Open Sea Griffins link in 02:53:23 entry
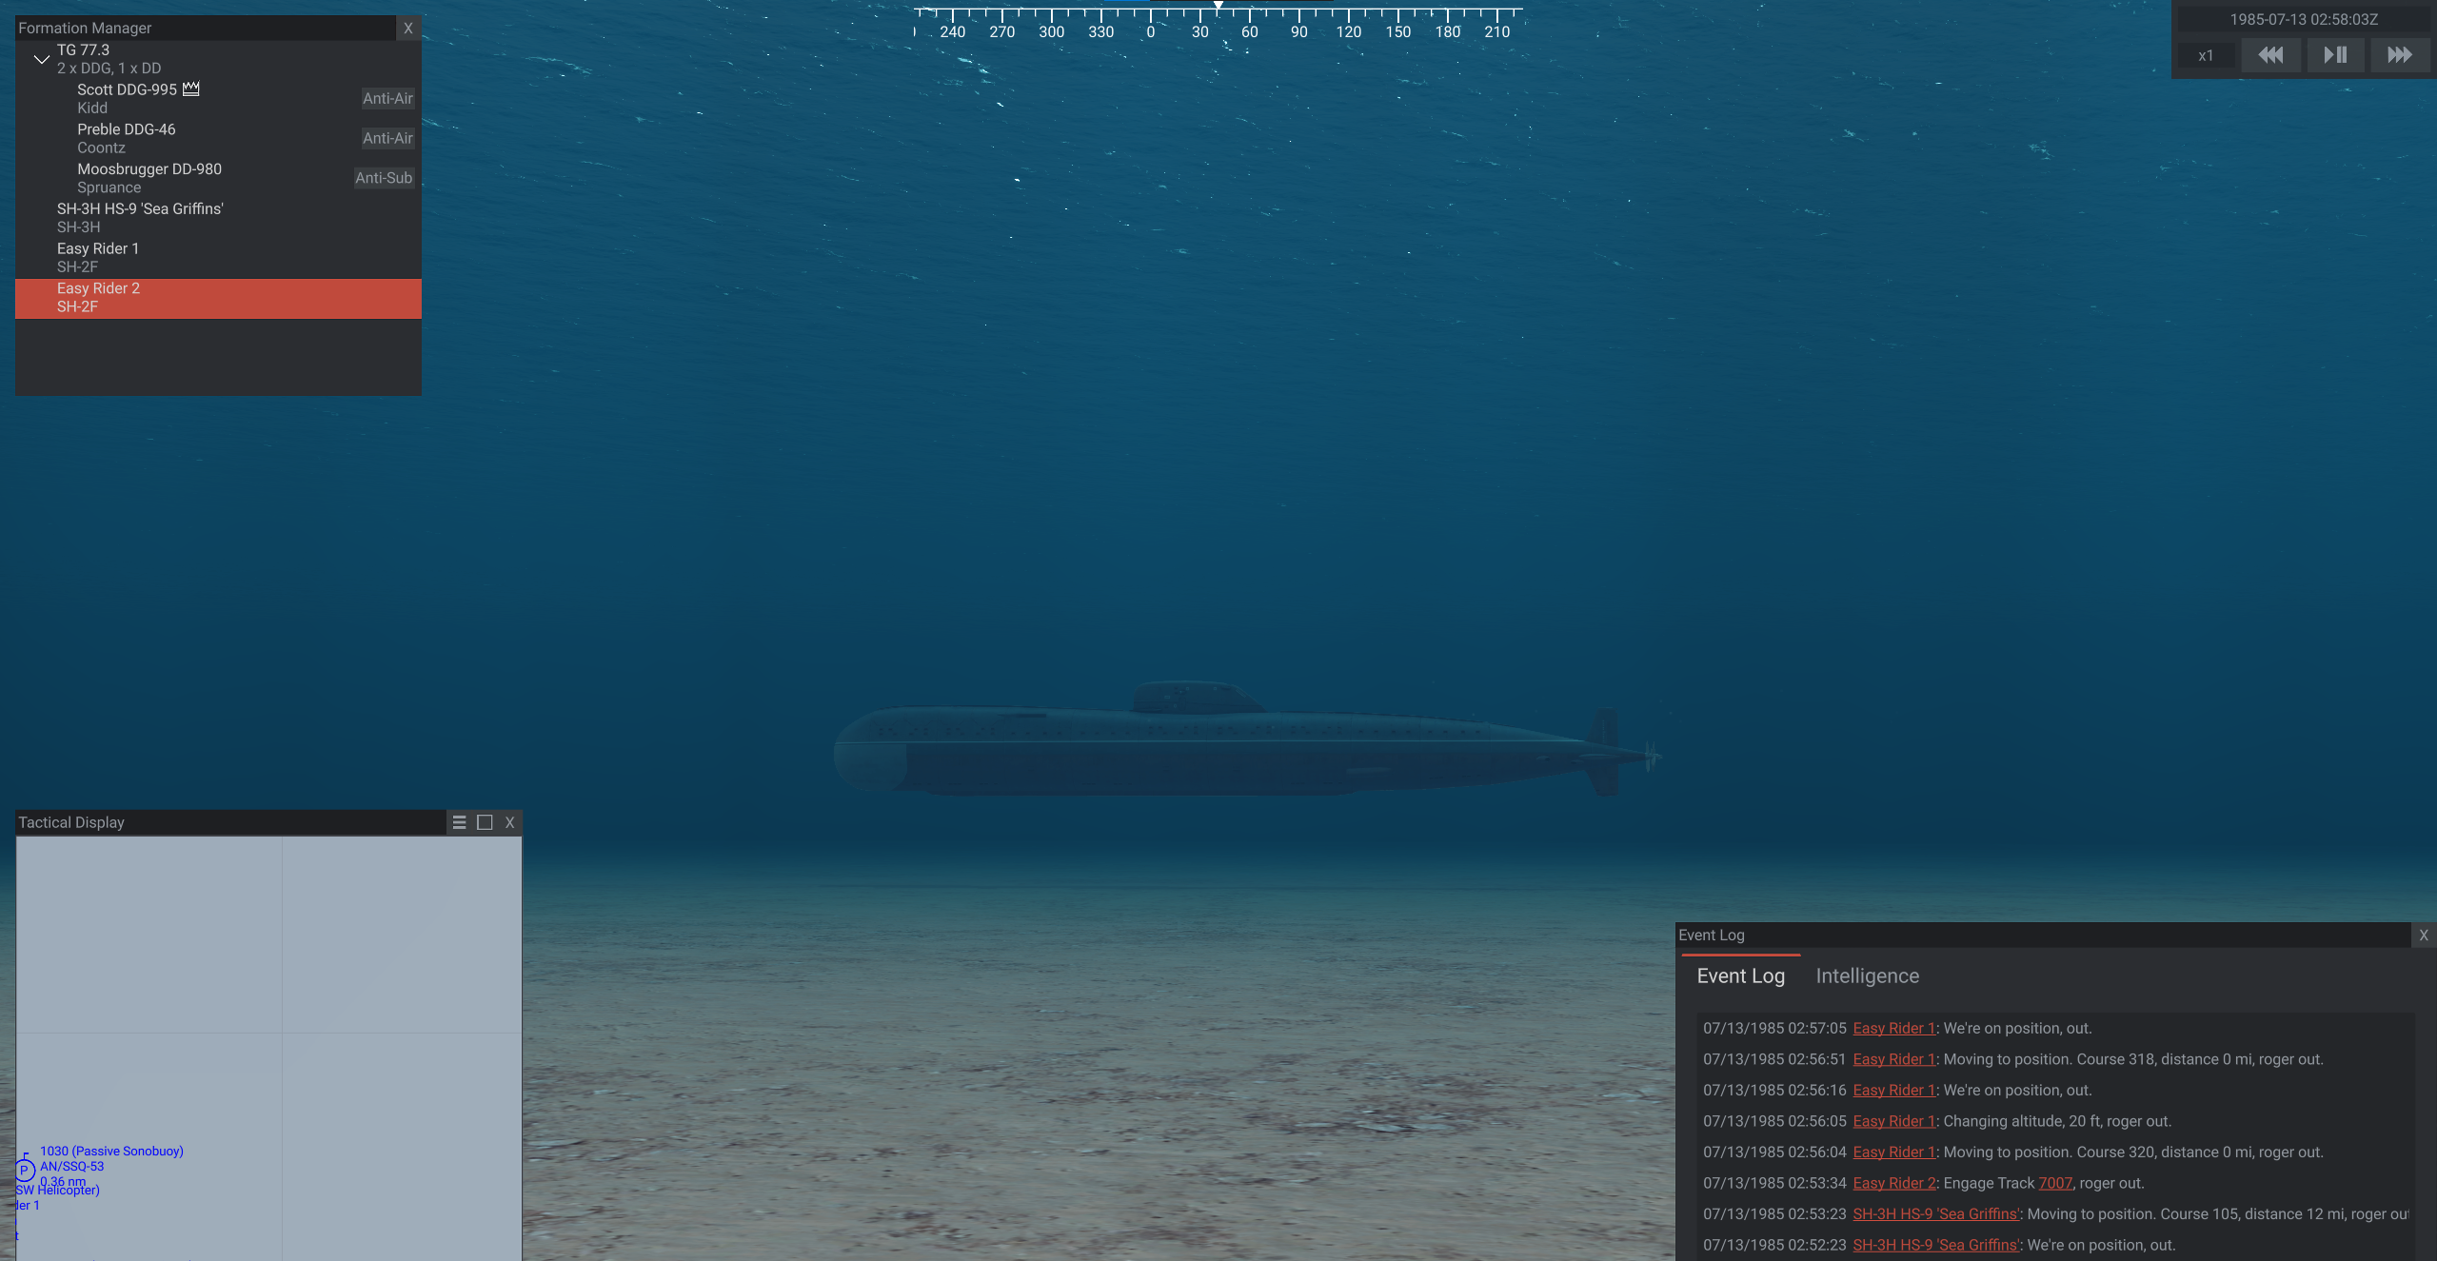2437x1261 pixels. (1936, 1214)
